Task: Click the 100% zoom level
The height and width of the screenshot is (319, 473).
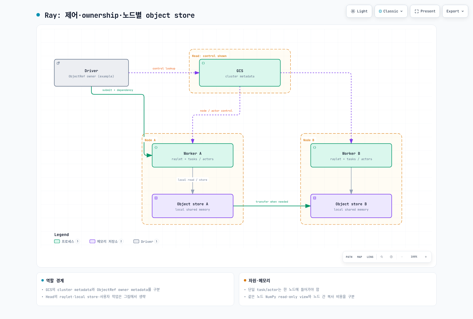Action: (x=414, y=257)
